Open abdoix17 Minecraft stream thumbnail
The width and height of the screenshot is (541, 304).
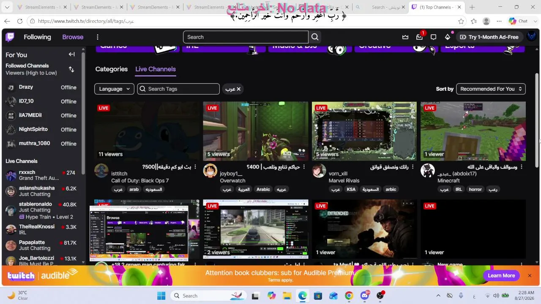click(x=473, y=131)
